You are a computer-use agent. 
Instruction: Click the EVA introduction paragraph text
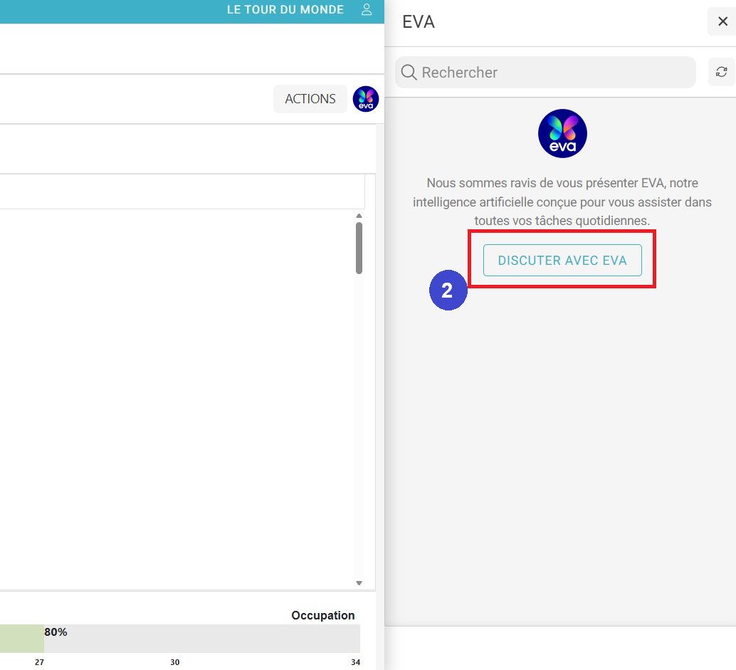[x=562, y=202]
